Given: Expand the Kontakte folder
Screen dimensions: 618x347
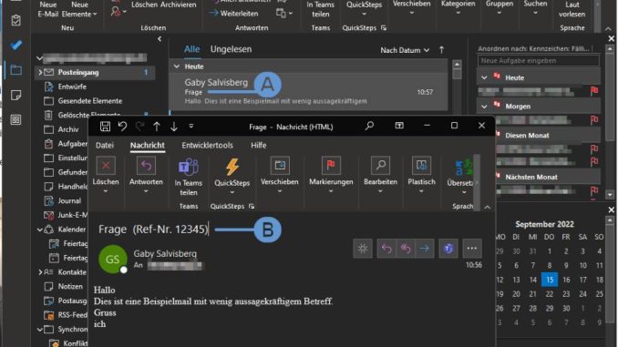Looking at the screenshot, I should tap(40, 272).
